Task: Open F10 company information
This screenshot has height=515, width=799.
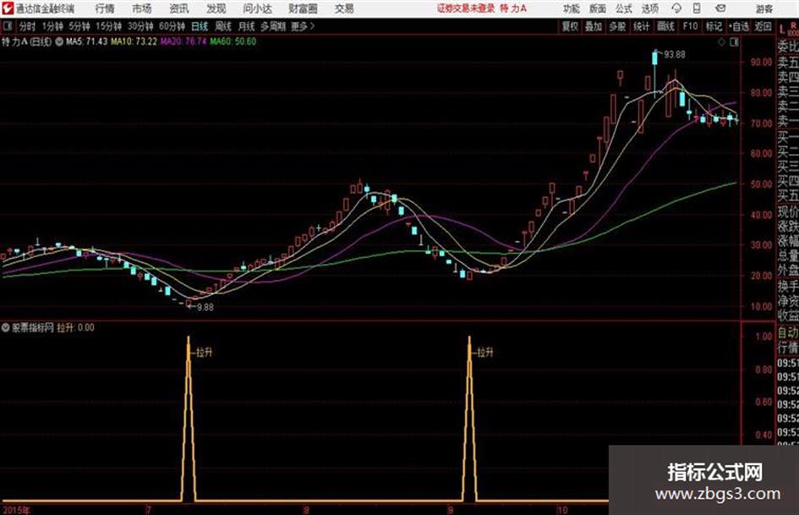Action: coord(690,26)
